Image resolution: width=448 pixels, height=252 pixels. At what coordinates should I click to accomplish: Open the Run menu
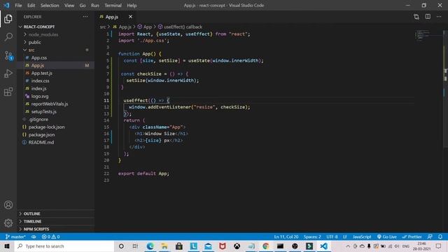point(95,6)
